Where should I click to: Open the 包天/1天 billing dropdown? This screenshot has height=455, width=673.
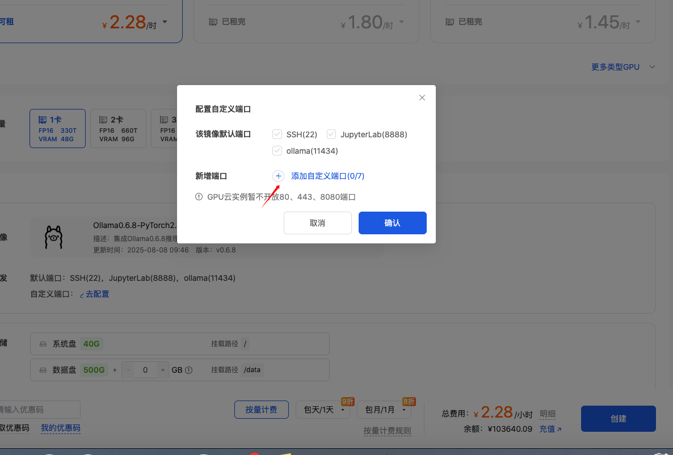323,410
